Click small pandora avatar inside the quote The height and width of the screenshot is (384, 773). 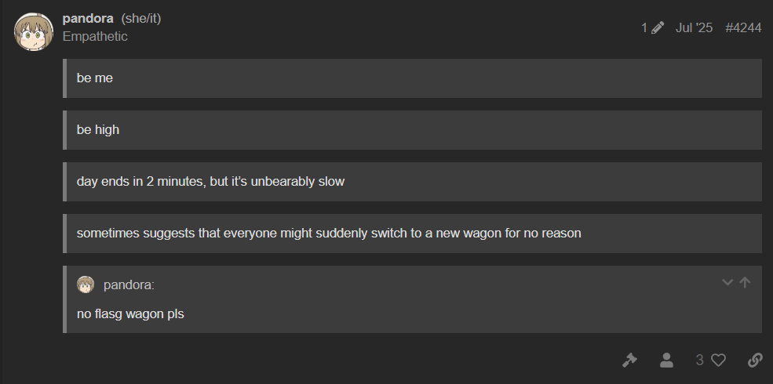point(86,284)
